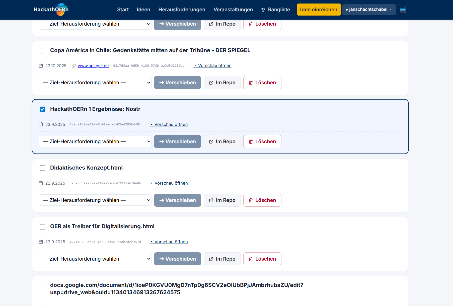
Task: Click ID 59c96db2-937a-418e-896d-b2937ab18e9b
Action: pyautogui.click(x=105, y=183)
